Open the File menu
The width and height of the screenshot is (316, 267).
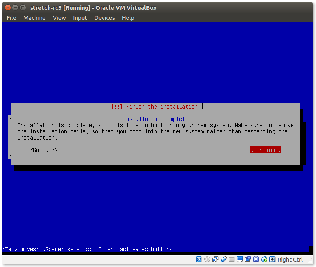pos(11,18)
